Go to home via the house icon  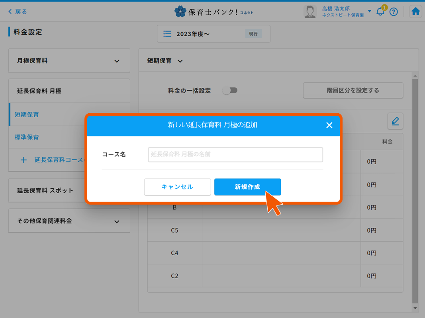415,12
